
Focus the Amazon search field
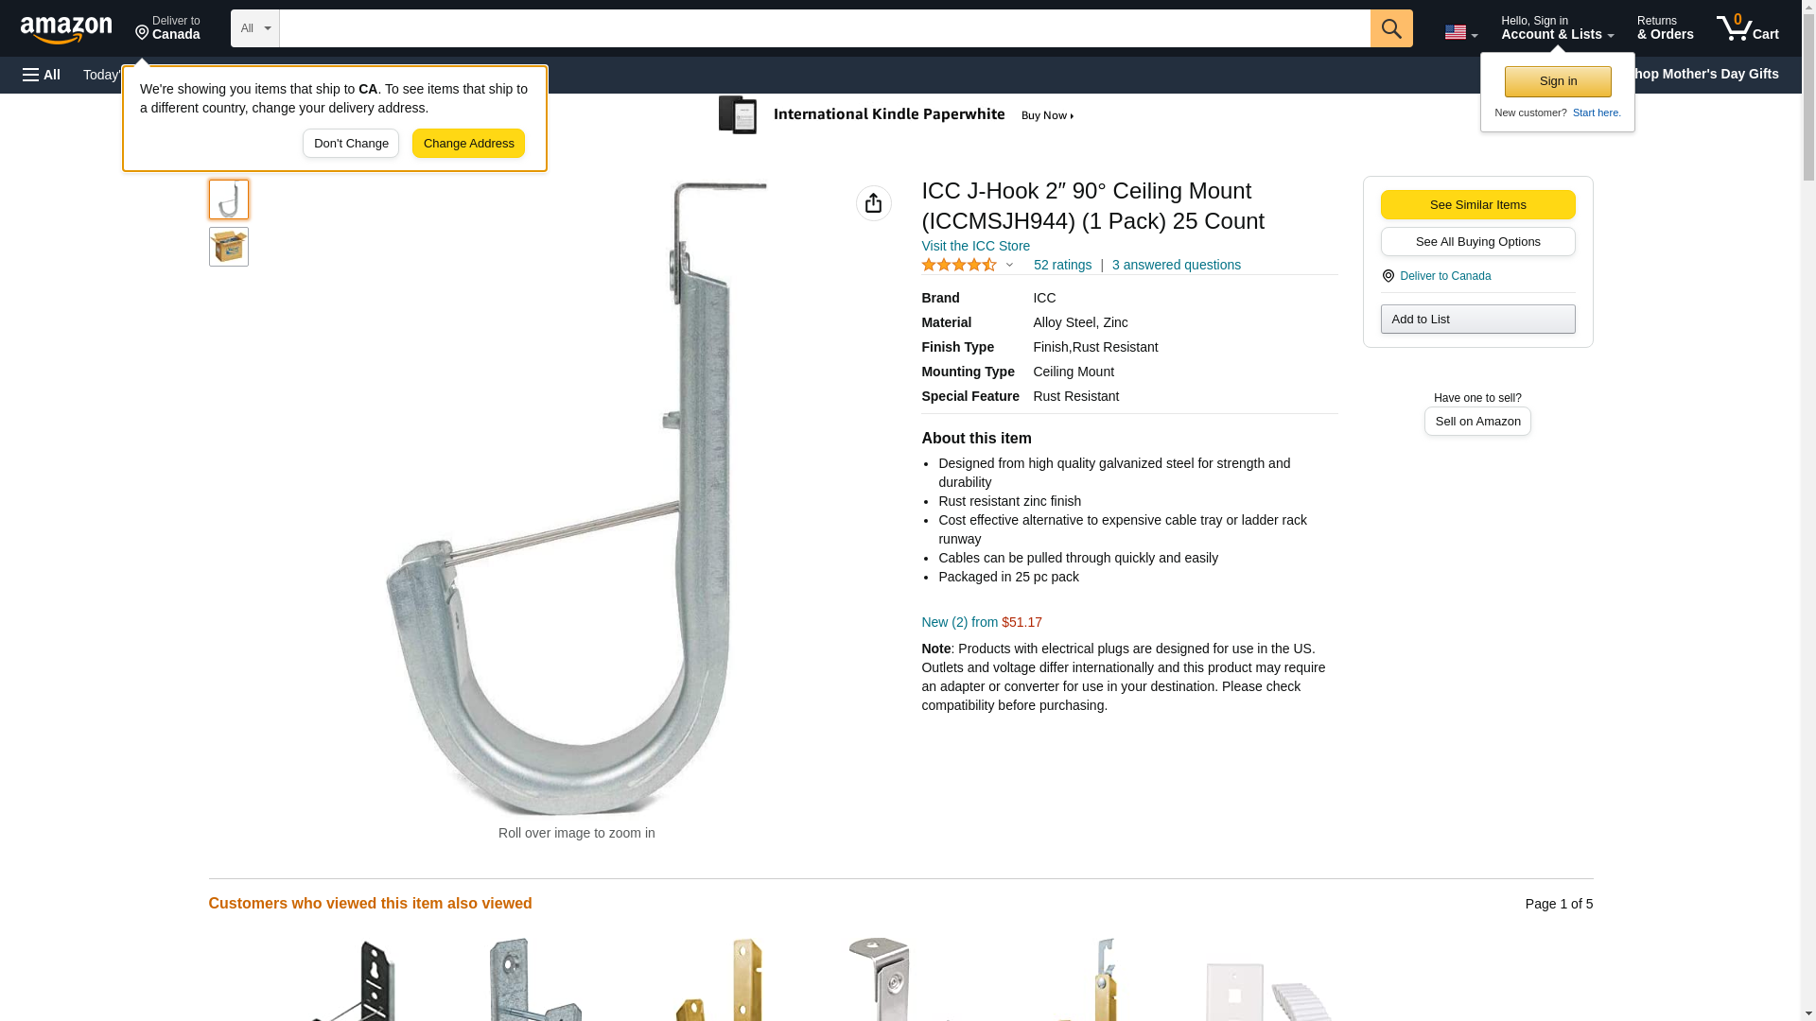[x=825, y=28]
